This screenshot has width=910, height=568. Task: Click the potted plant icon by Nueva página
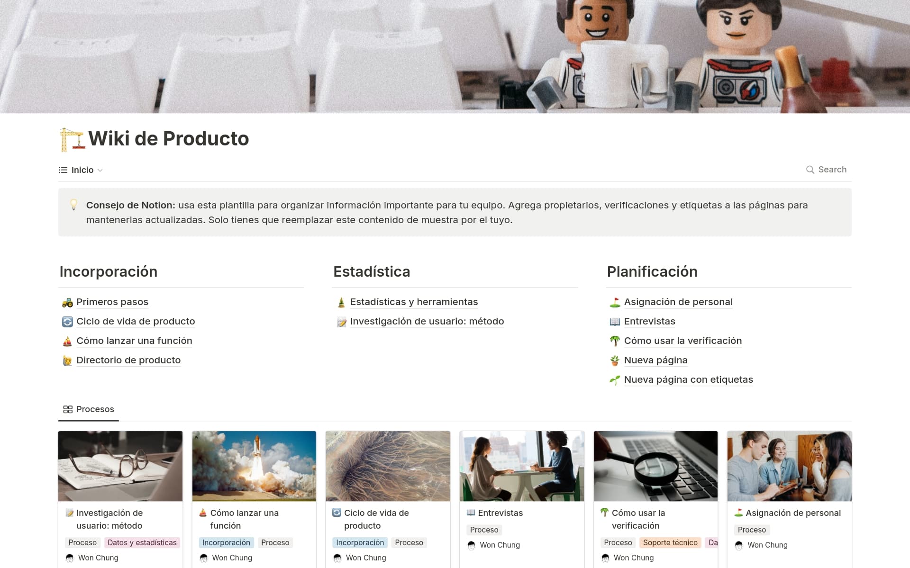coord(615,361)
